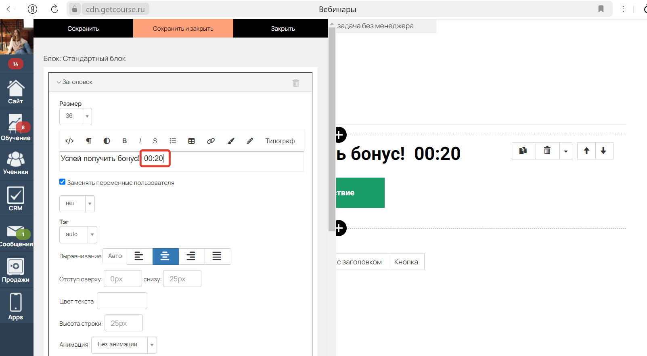Open the CRM section in sidebar
Viewport: 647px width, 356px height.
click(16, 199)
